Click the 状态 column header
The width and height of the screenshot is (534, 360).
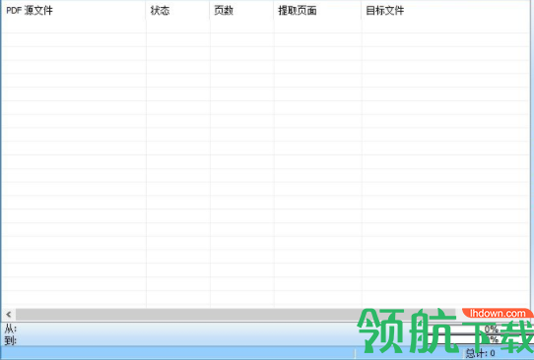177,10
